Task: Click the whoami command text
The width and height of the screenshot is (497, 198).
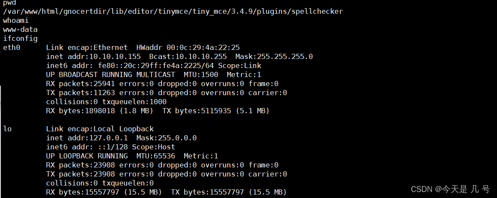Action: (x=16, y=20)
